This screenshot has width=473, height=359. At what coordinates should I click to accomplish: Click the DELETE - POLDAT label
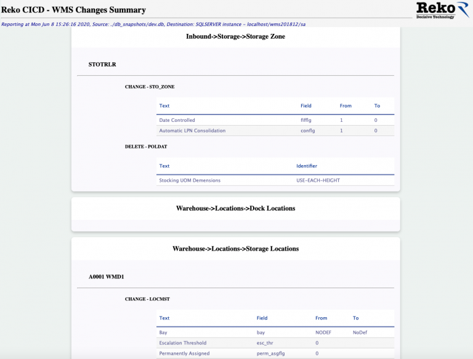pos(146,147)
